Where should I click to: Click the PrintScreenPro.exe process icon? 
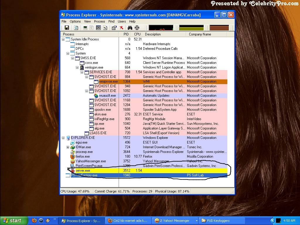(x=73, y=166)
